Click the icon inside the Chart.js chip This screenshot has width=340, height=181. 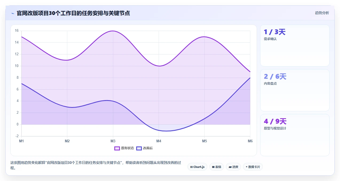(192, 167)
